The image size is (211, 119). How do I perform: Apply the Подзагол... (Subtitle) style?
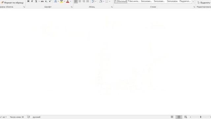185,1
